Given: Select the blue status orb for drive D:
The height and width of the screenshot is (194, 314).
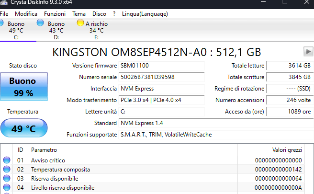Looking at the screenshot, I should (41, 23).
